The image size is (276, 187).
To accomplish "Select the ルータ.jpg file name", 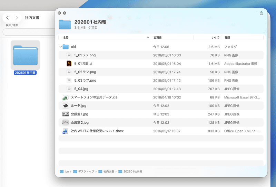I will point(79,106).
